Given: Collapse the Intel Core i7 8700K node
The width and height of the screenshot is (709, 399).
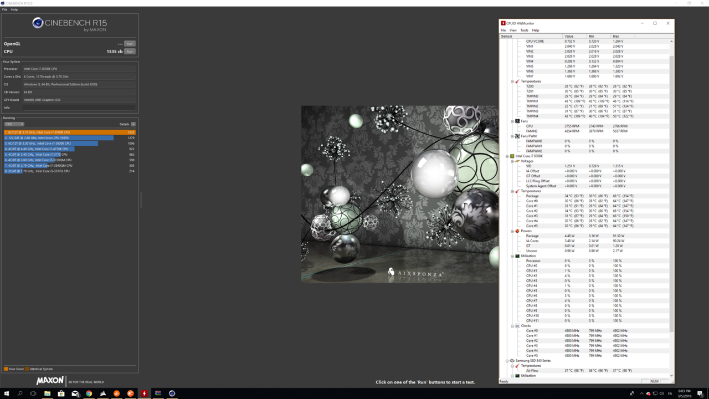Looking at the screenshot, I should tap(507, 156).
